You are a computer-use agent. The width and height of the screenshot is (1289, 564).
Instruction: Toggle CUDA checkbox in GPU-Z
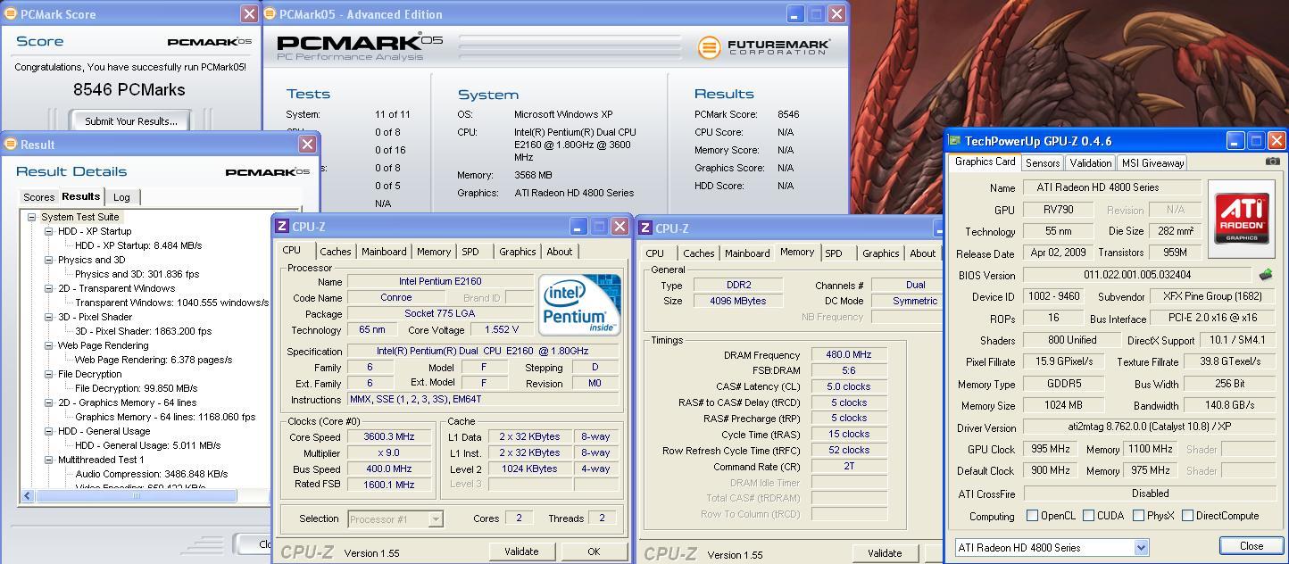click(x=1088, y=516)
